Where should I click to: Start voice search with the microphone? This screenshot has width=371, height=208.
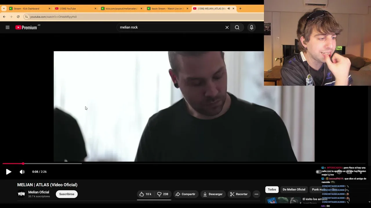252,27
